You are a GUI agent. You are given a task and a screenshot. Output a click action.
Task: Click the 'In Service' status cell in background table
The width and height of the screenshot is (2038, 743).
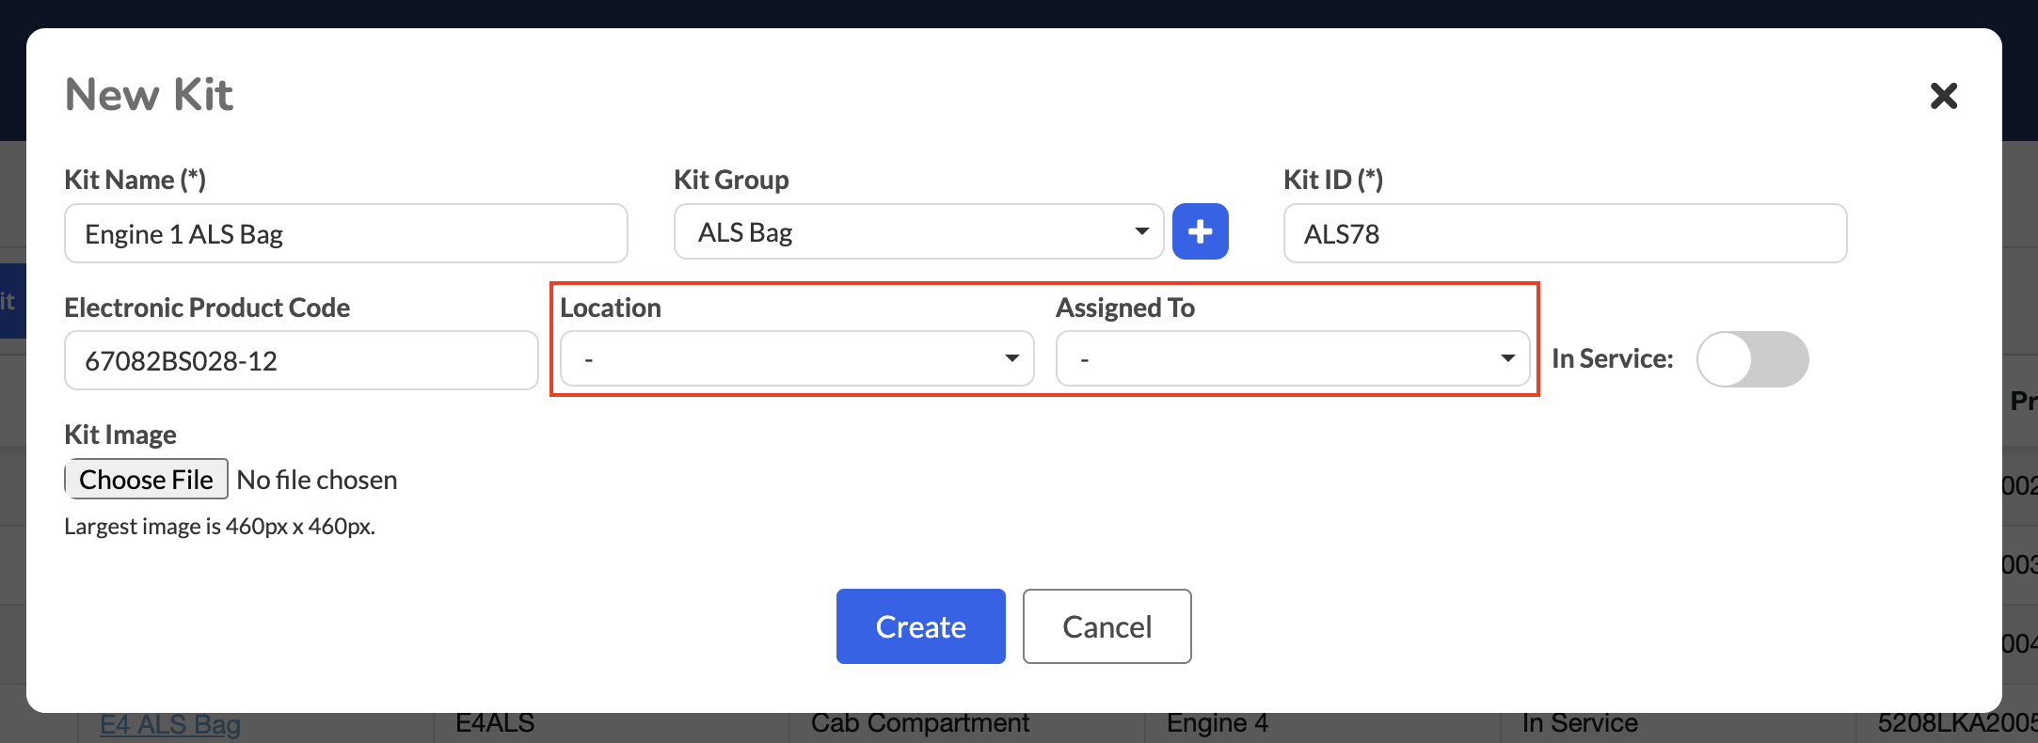click(x=1580, y=723)
